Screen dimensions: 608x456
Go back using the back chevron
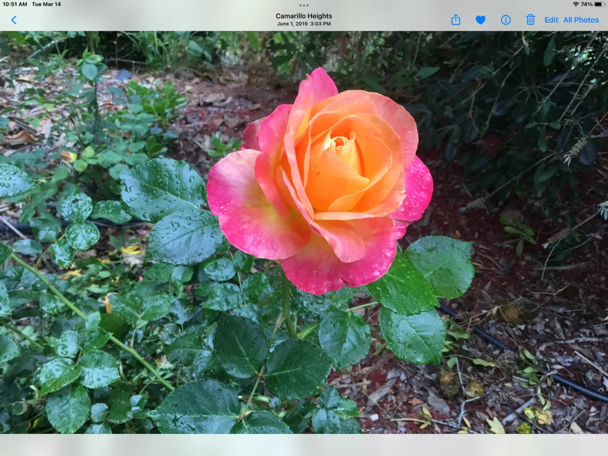point(14,20)
